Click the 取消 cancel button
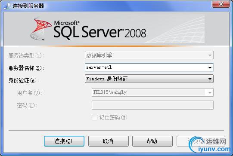Image resolution: width=233 pixels, height=156 pixels. (x=109, y=141)
